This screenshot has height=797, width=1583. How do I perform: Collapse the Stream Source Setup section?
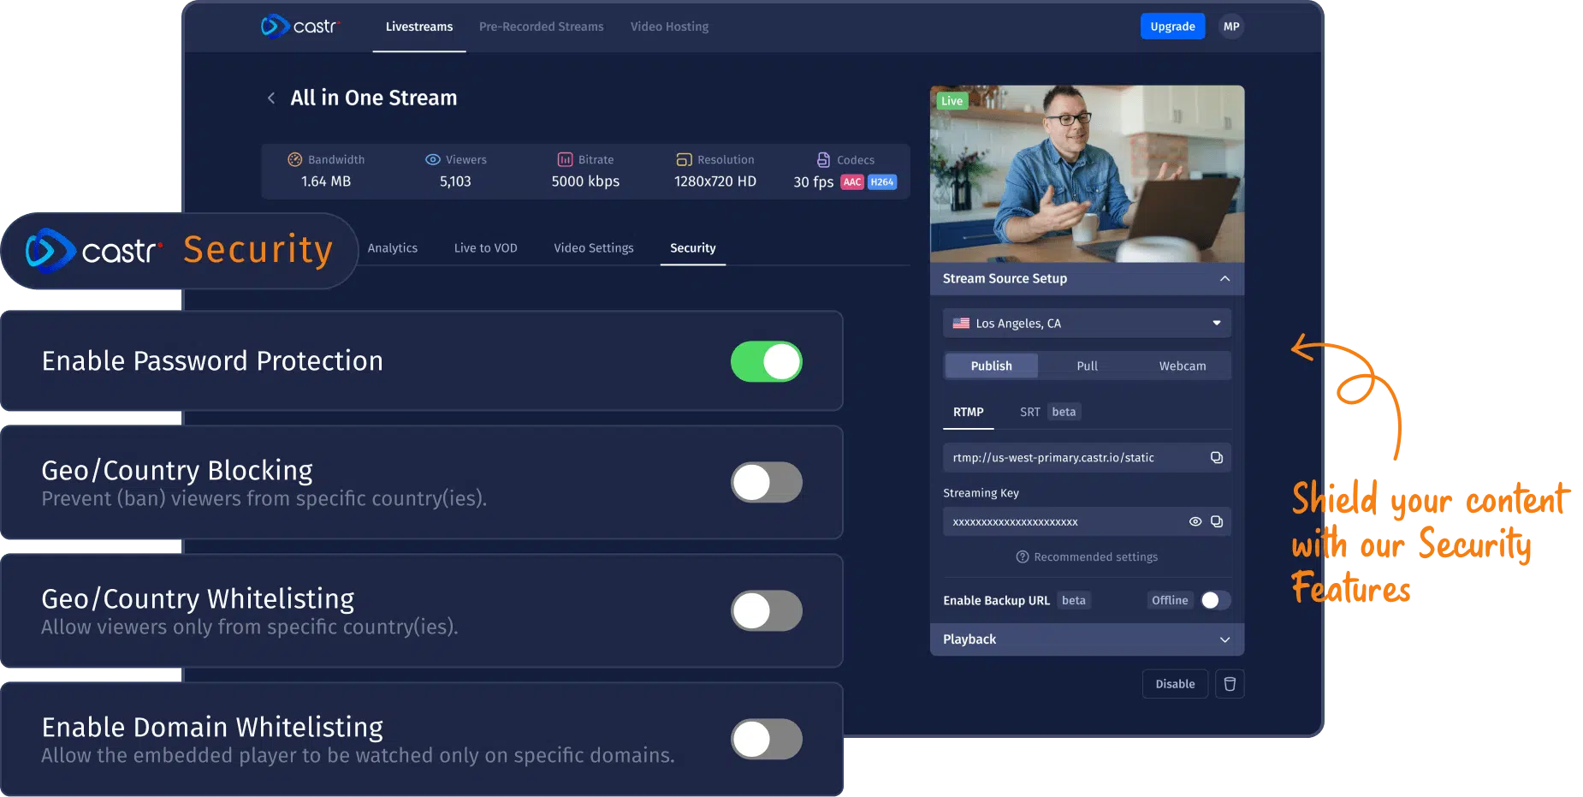coord(1224,279)
